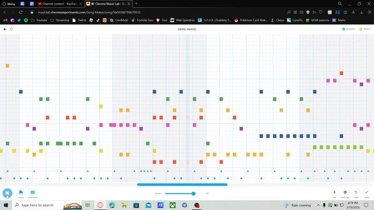The image size is (374, 210).
Task: Open the Pokémon Card Maker bookmark
Action: point(251,20)
